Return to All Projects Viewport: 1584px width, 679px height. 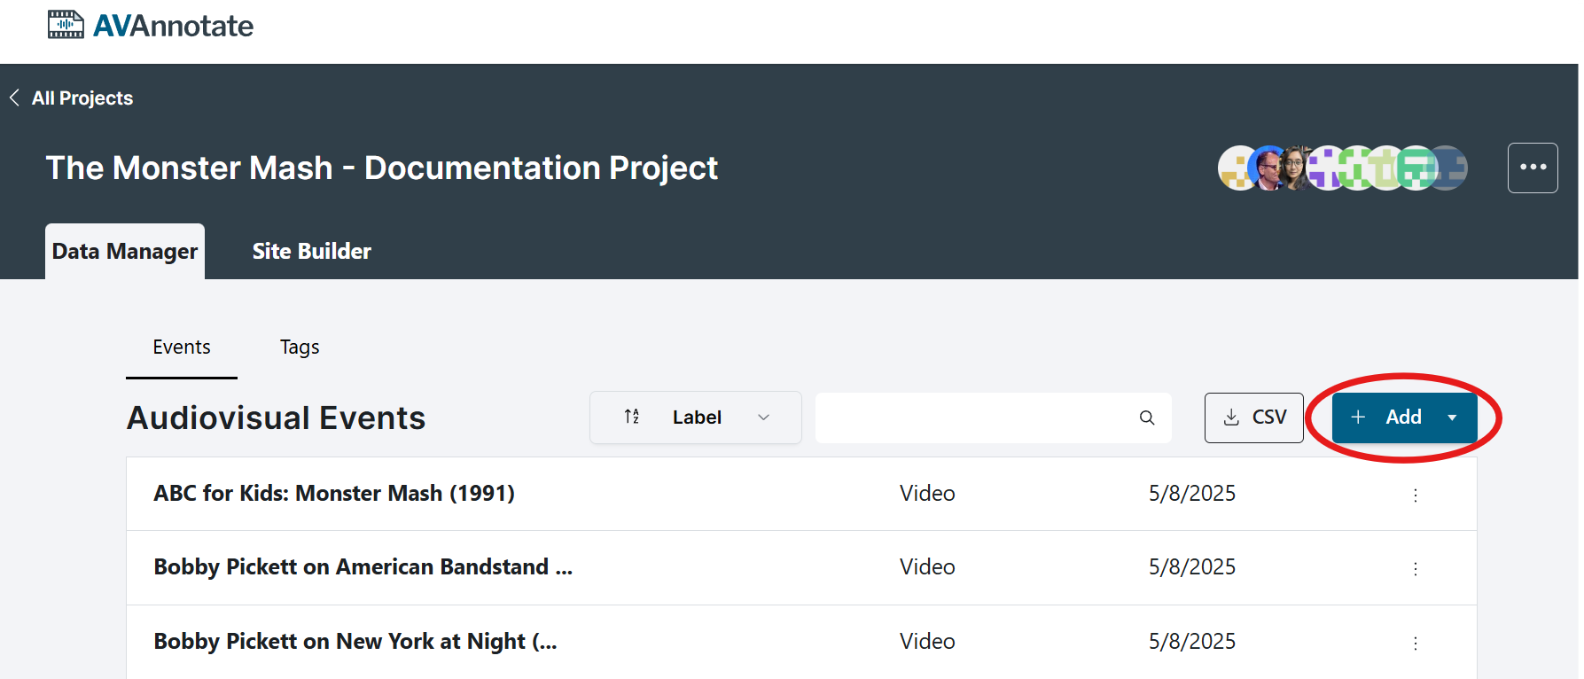tap(82, 98)
